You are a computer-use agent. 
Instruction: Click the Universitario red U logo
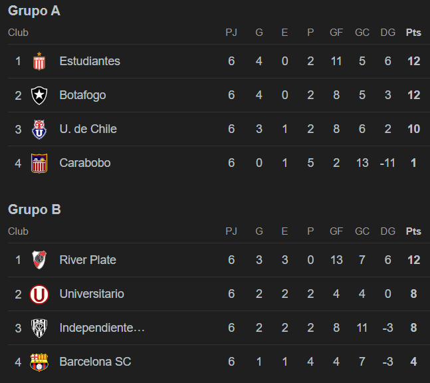(x=39, y=295)
